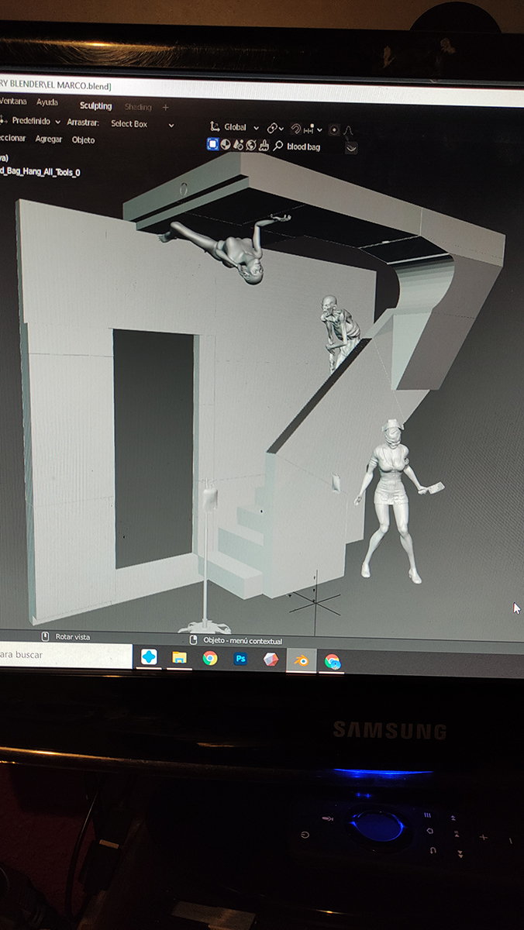Click the plus button to add workspace
Viewport: 524px width, 930px height.
tap(165, 108)
